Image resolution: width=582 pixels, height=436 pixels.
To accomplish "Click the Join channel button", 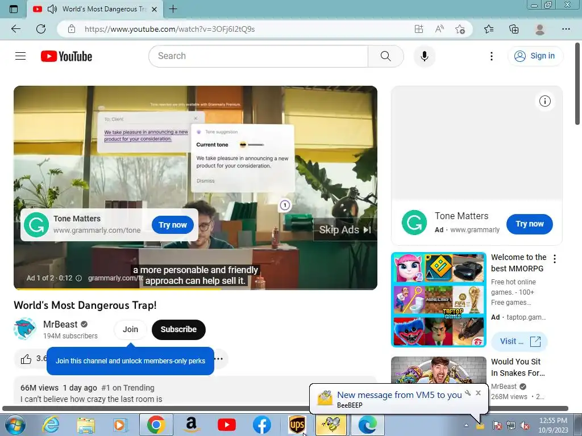I will tap(130, 329).
